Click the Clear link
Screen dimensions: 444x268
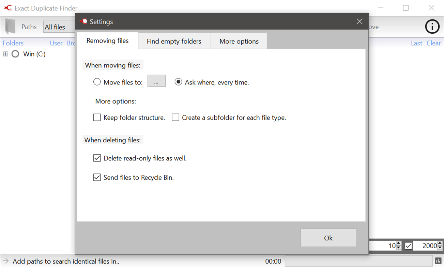tap(433, 43)
